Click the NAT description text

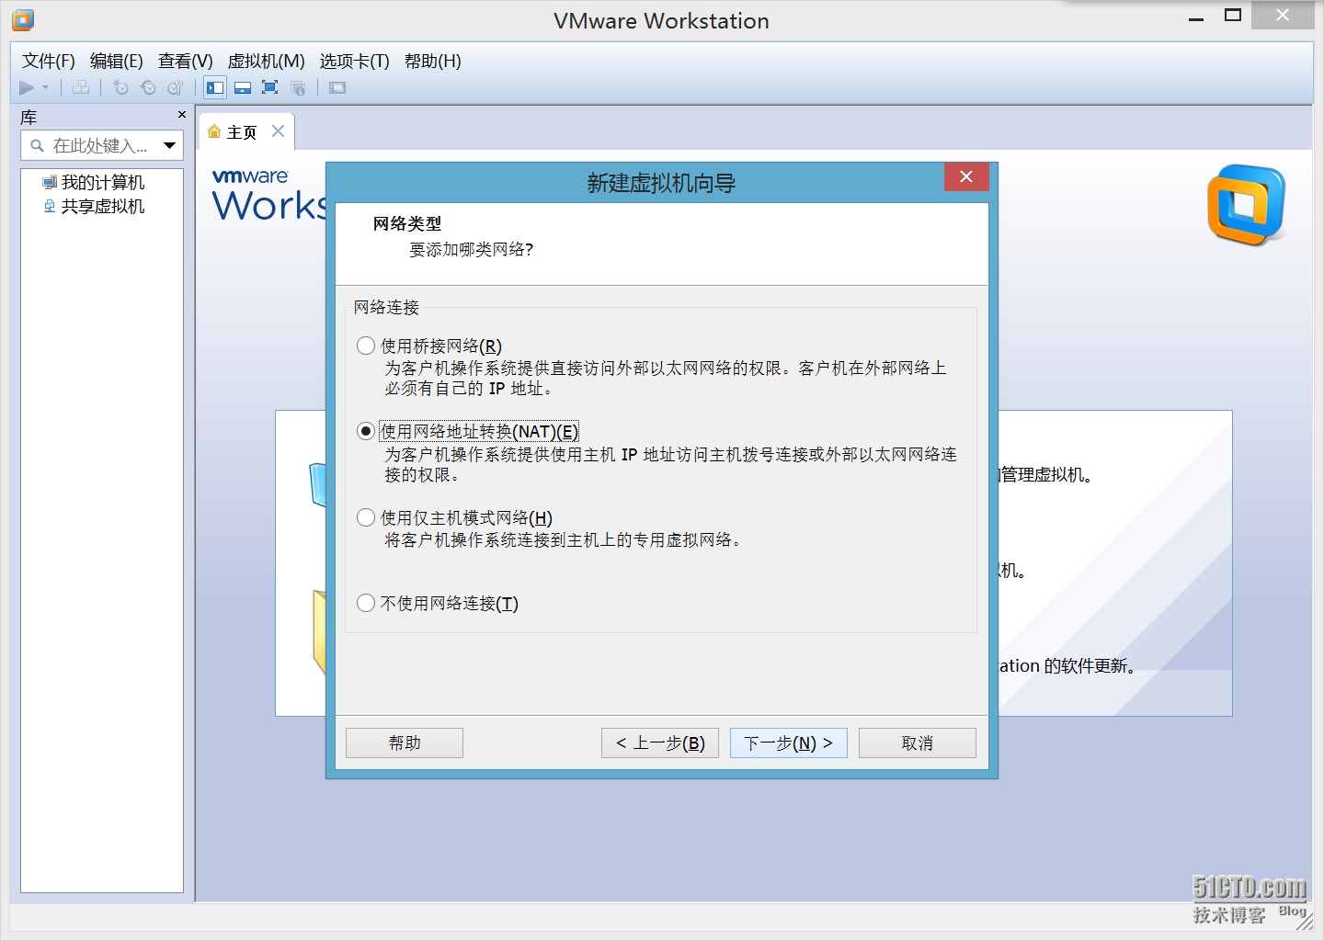671,464
